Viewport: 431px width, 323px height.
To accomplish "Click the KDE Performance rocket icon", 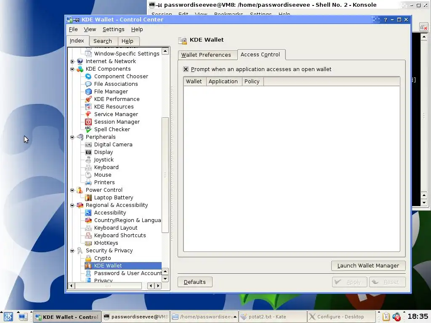I will click(88, 99).
